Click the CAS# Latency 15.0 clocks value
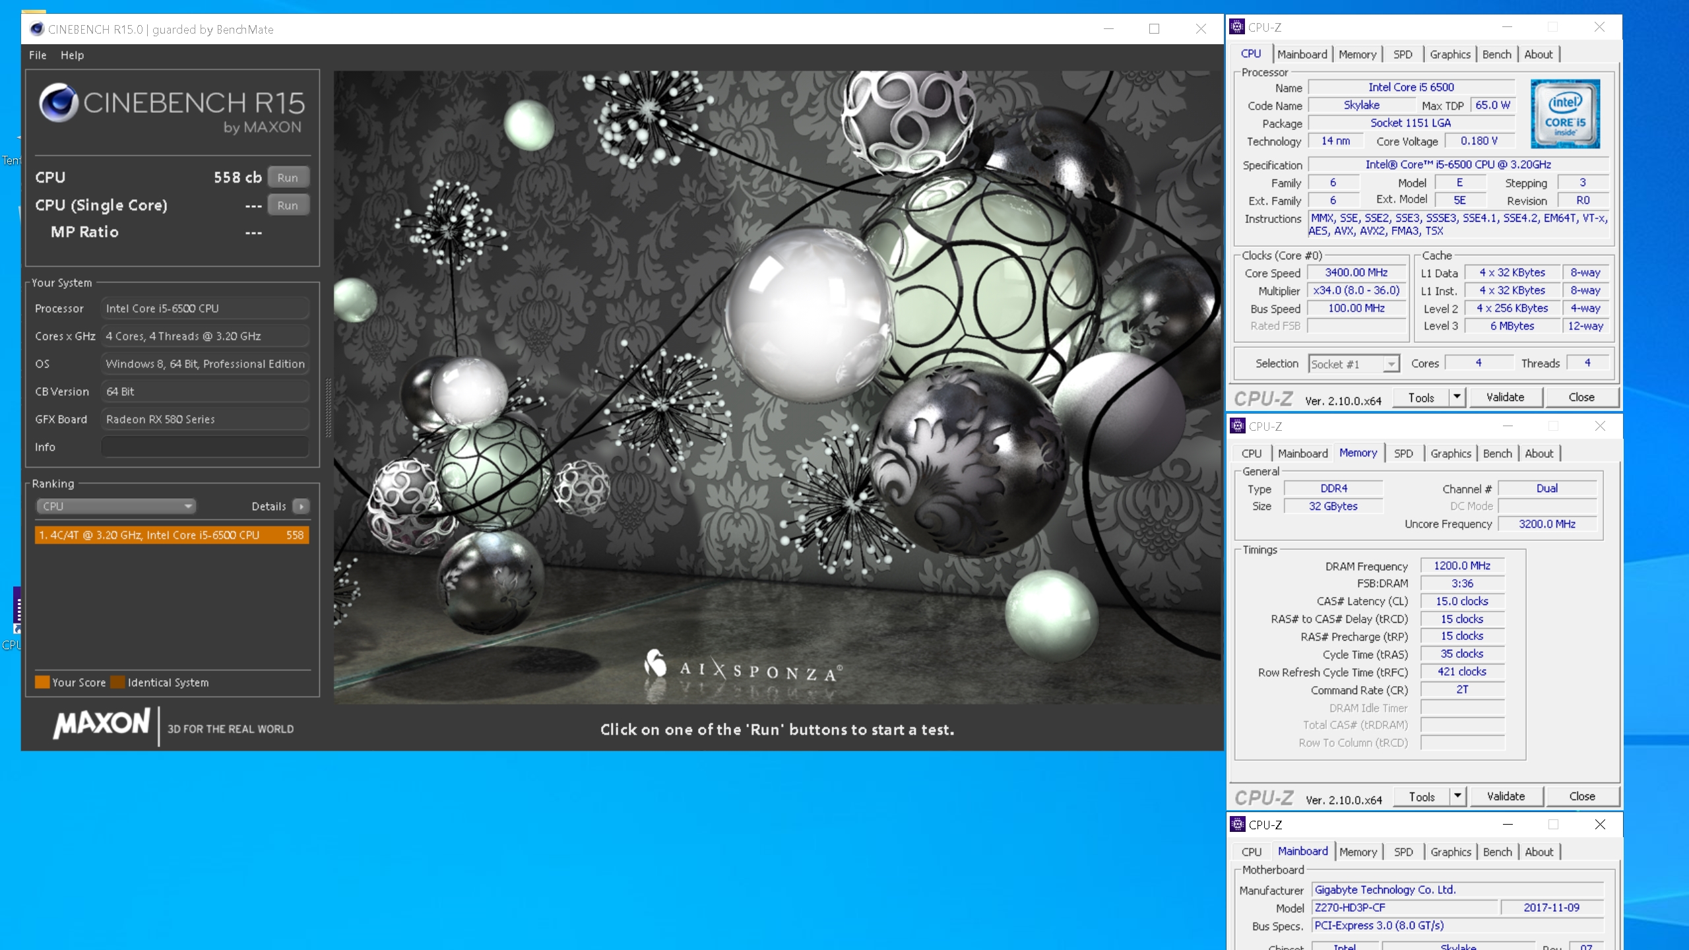The image size is (1689, 950). coord(1462,602)
